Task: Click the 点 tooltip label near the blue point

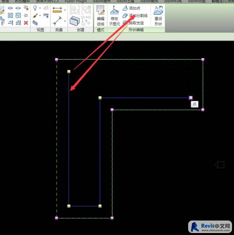Action: coord(194,104)
